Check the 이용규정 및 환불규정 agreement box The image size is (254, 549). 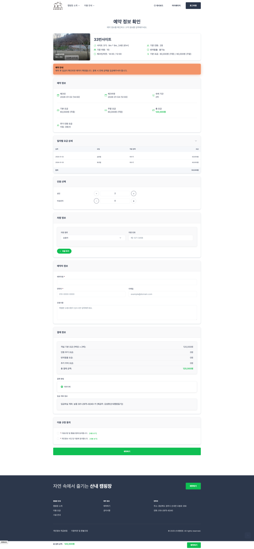58,433
